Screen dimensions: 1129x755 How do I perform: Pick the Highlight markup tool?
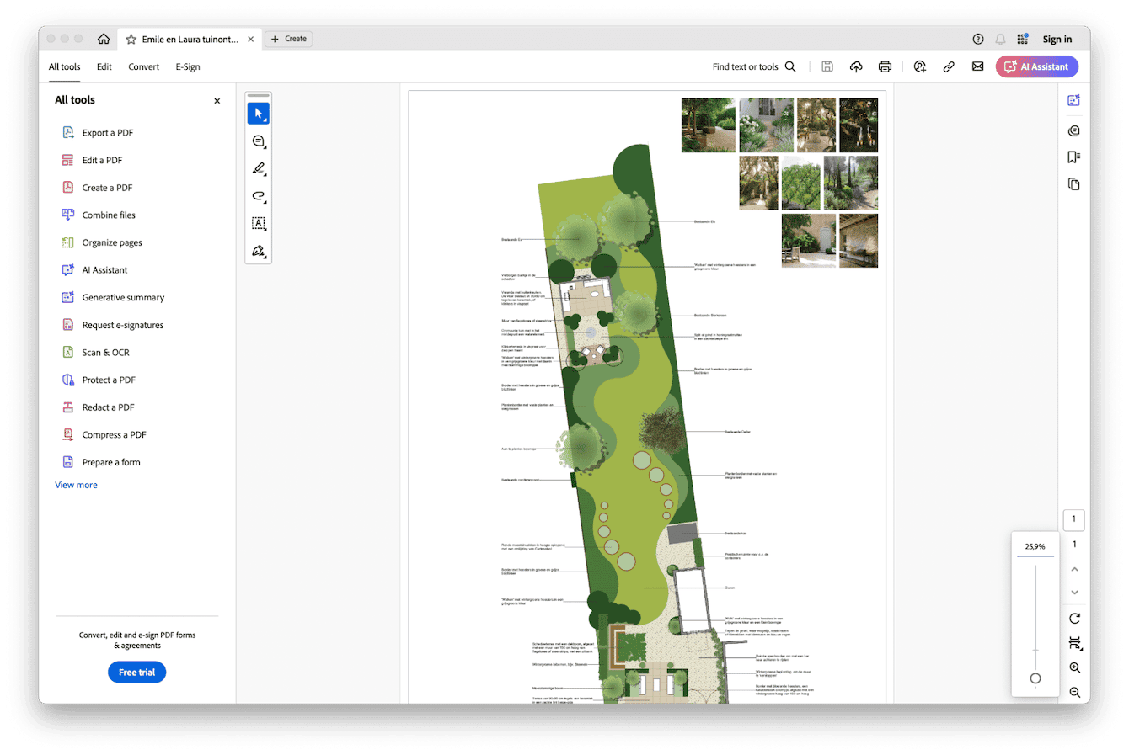click(x=259, y=168)
